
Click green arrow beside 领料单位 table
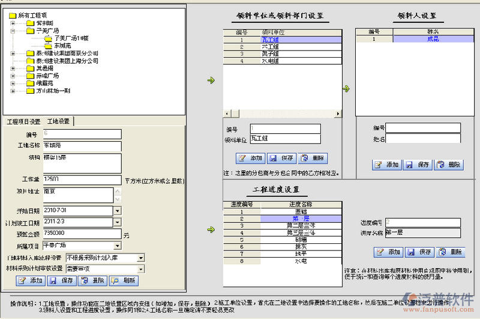pos(211,80)
